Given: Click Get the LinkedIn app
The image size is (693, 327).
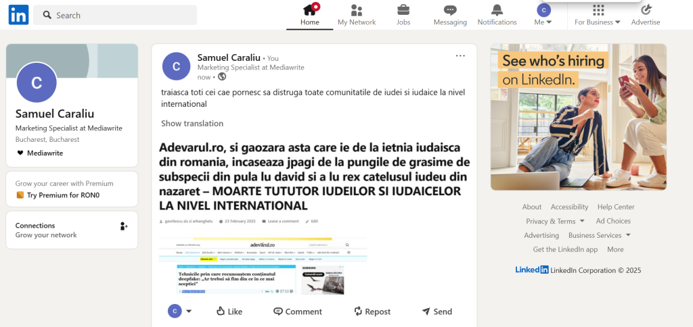Looking at the screenshot, I should (565, 249).
